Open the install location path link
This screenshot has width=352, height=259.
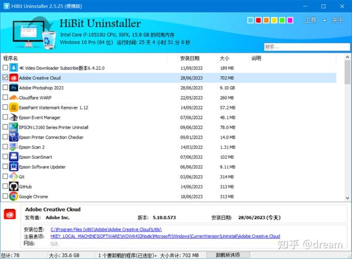[106, 229]
